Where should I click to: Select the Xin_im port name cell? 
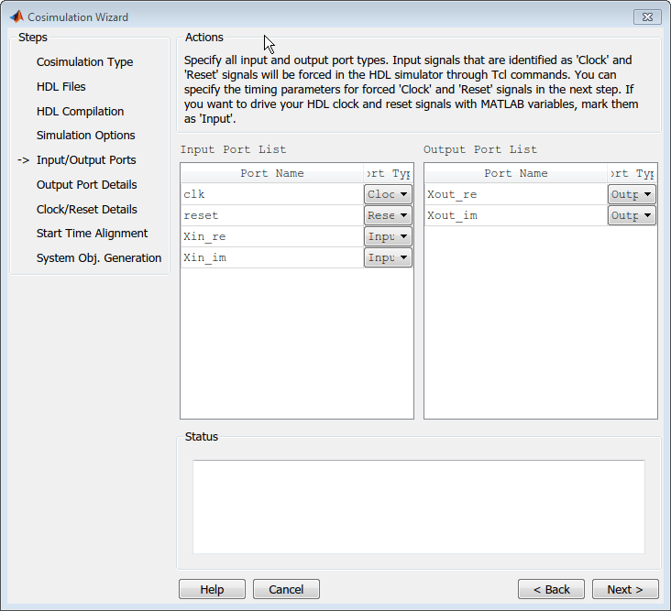(272, 257)
